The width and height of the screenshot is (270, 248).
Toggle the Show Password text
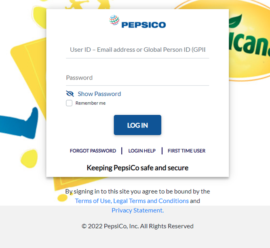(x=99, y=94)
